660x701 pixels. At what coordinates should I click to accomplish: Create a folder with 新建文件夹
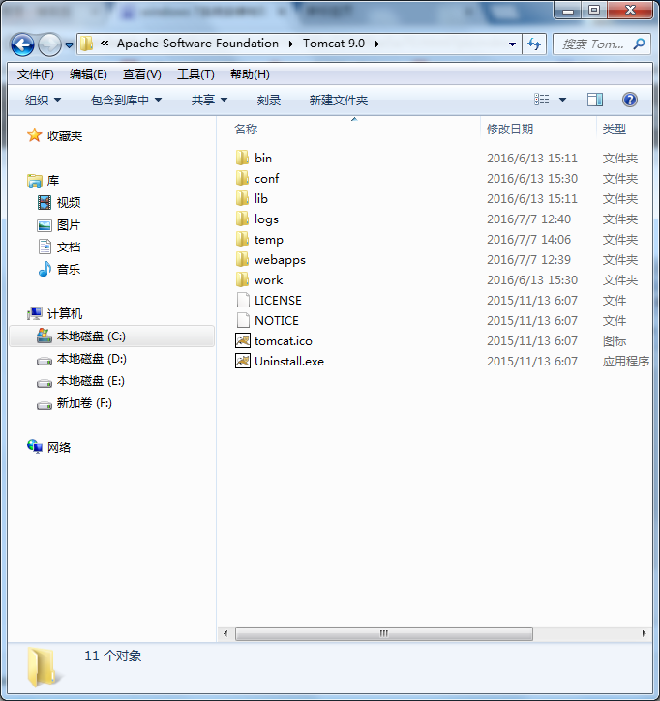tap(339, 100)
